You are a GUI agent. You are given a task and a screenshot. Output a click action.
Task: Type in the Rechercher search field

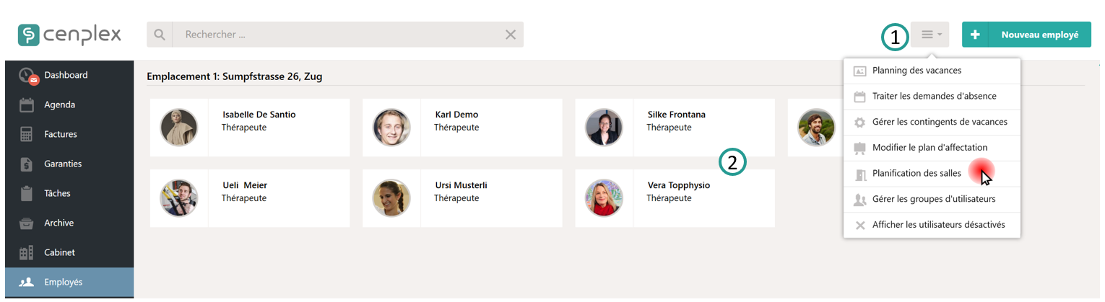(x=339, y=35)
